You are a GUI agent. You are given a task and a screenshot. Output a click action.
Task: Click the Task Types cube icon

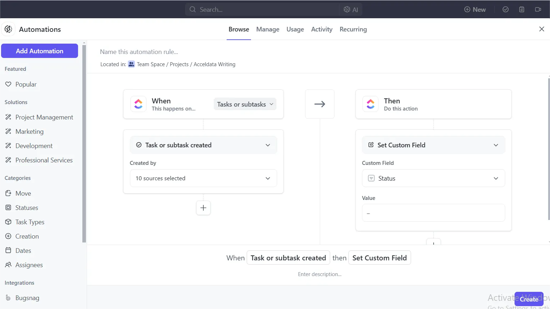[8, 222]
